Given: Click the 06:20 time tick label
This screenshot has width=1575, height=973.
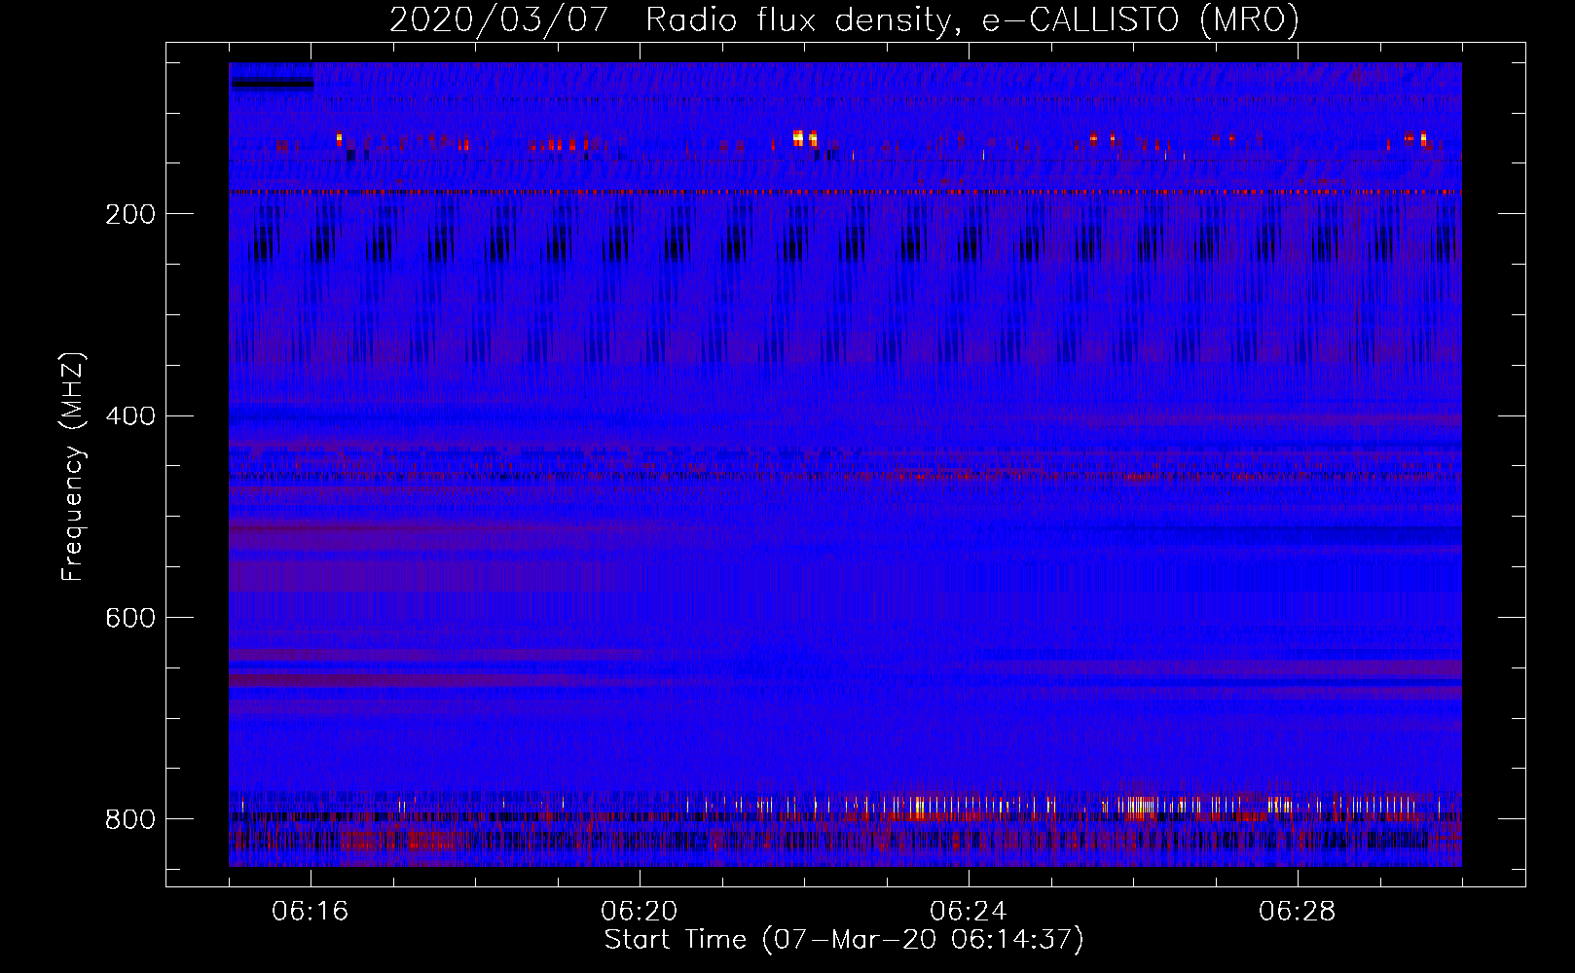Looking at the screenshot, I should (x=640, y=912).
